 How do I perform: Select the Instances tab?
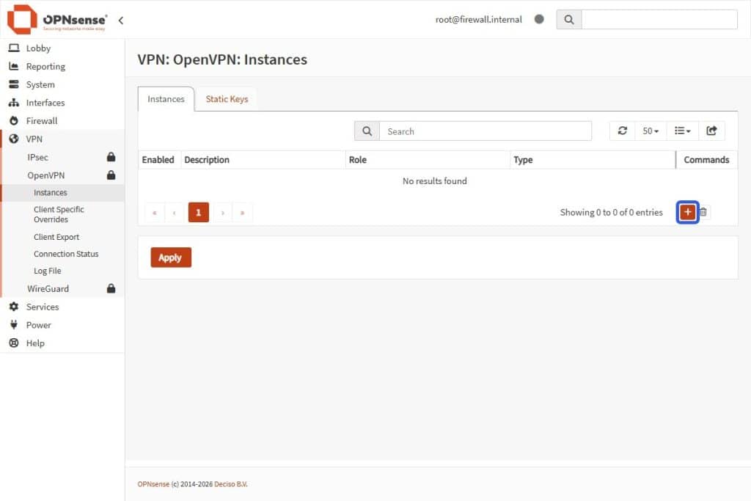coord(165,99)
